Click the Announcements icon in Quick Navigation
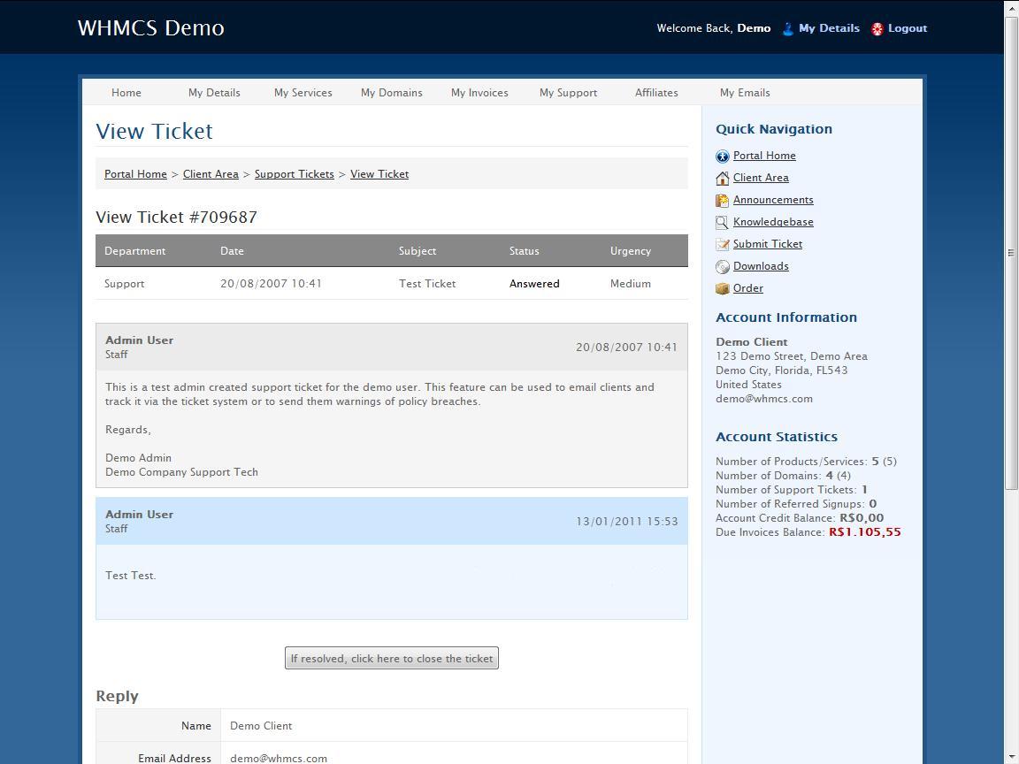This screenshot has width=1019, height=764. 722,201
